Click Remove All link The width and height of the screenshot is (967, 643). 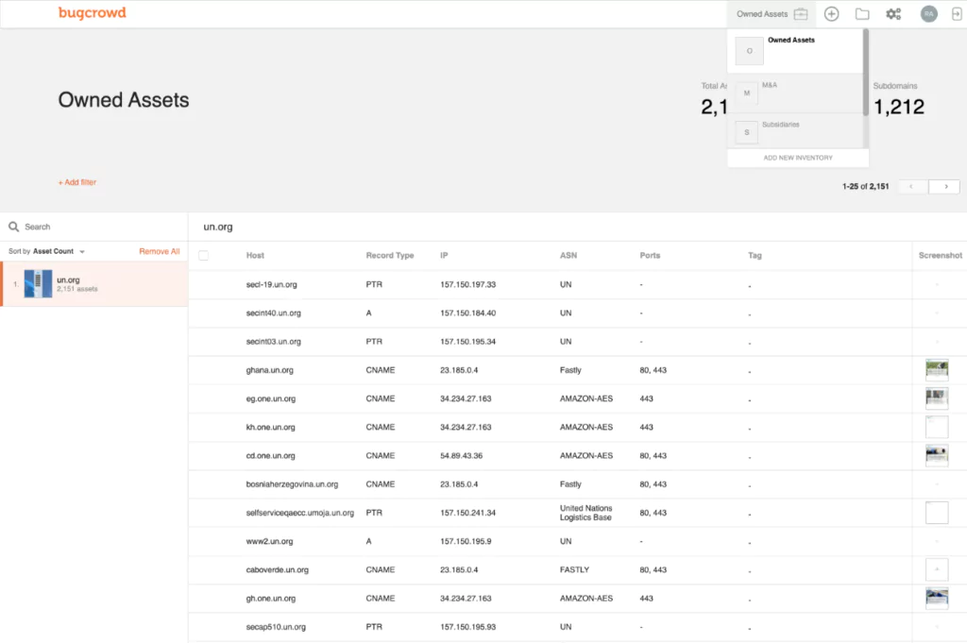pyautogui.click(x=159, y=251)
